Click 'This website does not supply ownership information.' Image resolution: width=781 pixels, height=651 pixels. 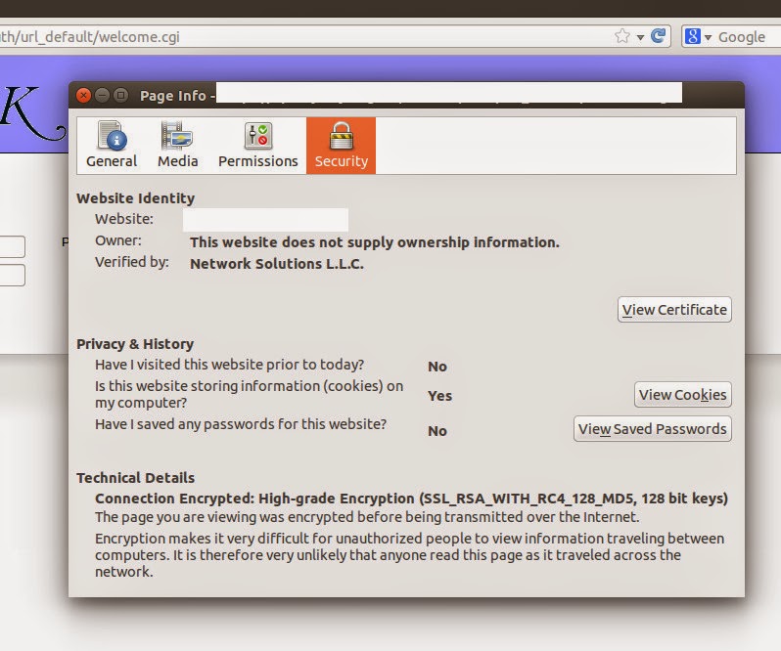(x=375, y=242)
